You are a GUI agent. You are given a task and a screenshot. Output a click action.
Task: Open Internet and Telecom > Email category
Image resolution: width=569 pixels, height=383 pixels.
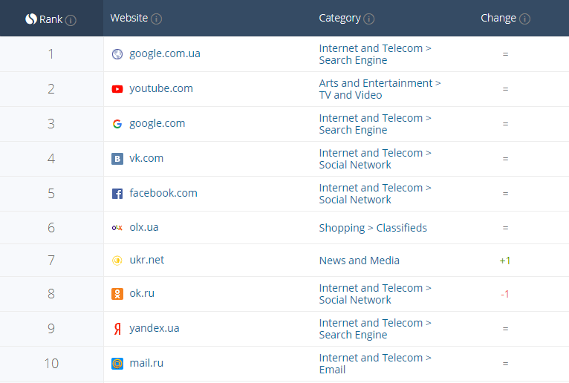(x=375, y=364)
